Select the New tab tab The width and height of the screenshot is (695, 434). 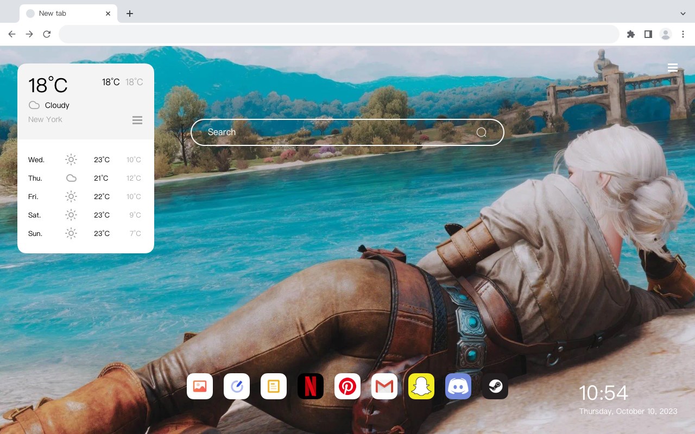click(x=68, y=14)
